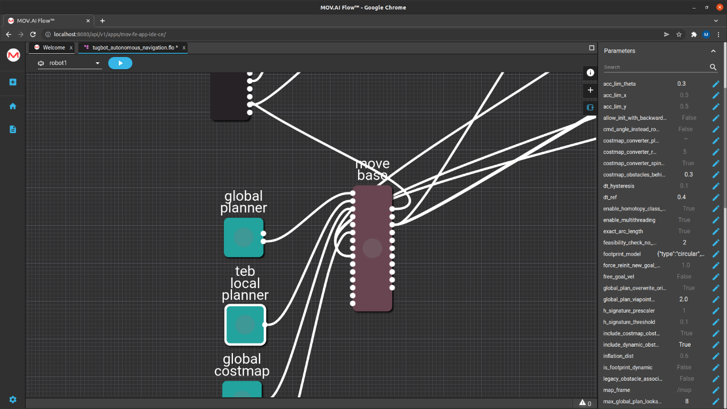Edit the h_signature_threshold parameter
This screenshot has height=409, width=727.
(x=716, y=322)
